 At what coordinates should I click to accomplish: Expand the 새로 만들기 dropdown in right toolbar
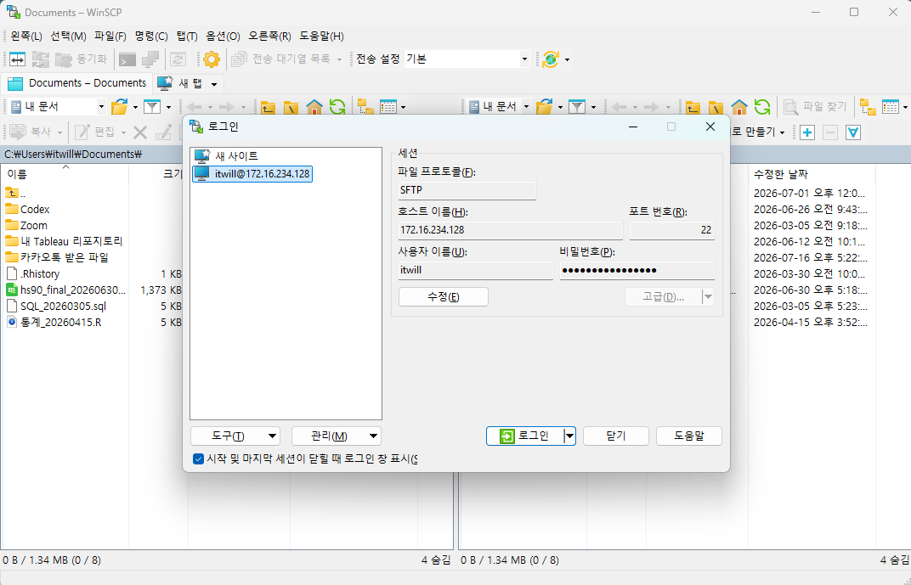pyautogui.click(x=782, y=132)
